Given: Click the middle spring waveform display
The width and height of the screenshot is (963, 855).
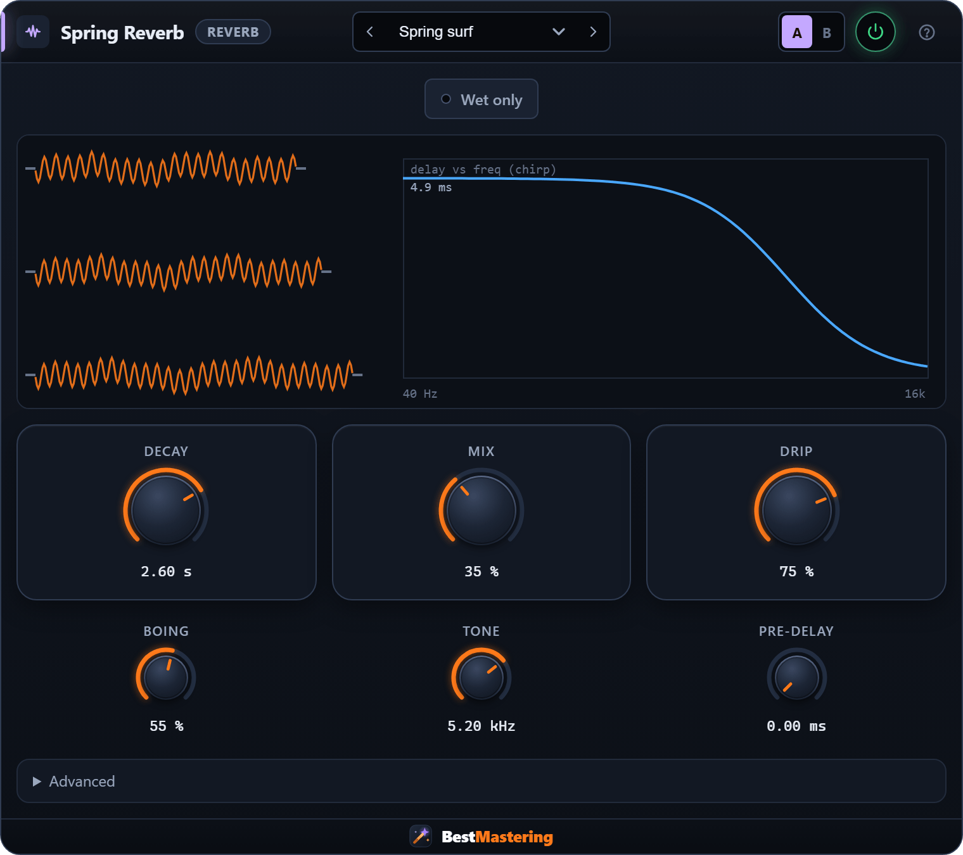Looking at the screenshot, I should tap(179, 272).
